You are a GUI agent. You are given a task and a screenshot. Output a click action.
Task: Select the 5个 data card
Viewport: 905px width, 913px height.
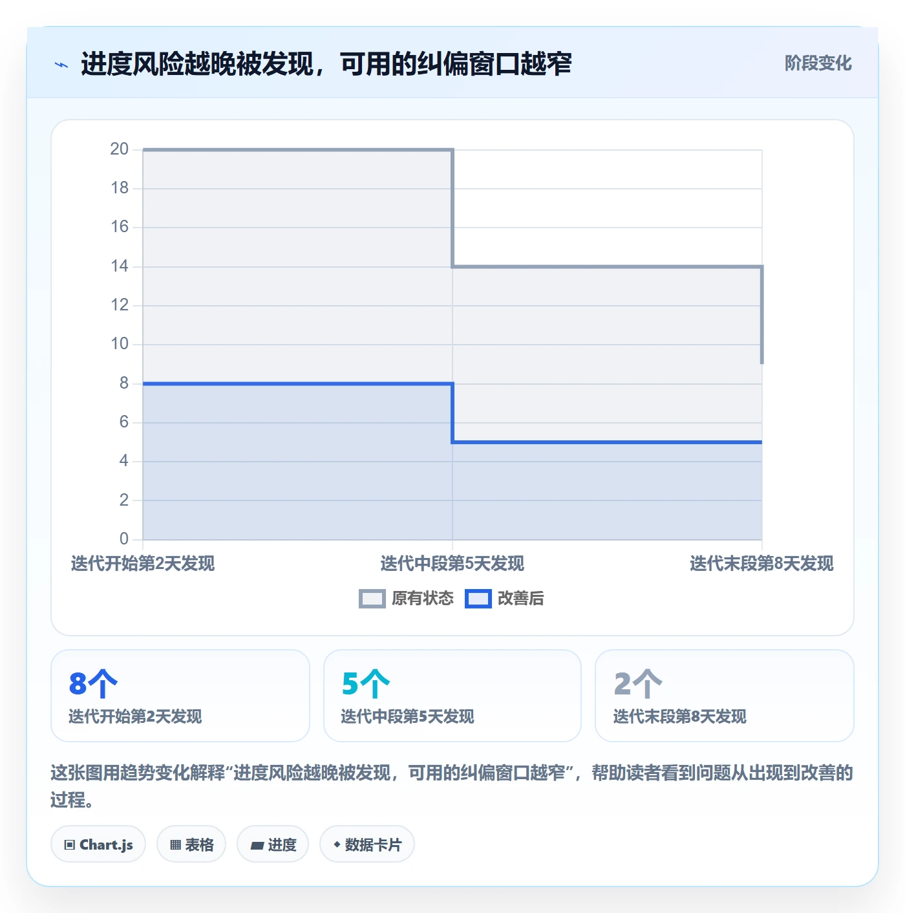(x=452, y=696)
